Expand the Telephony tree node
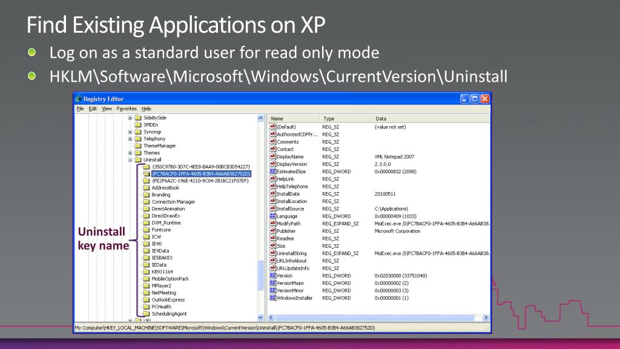 click(x=130, y=139)
